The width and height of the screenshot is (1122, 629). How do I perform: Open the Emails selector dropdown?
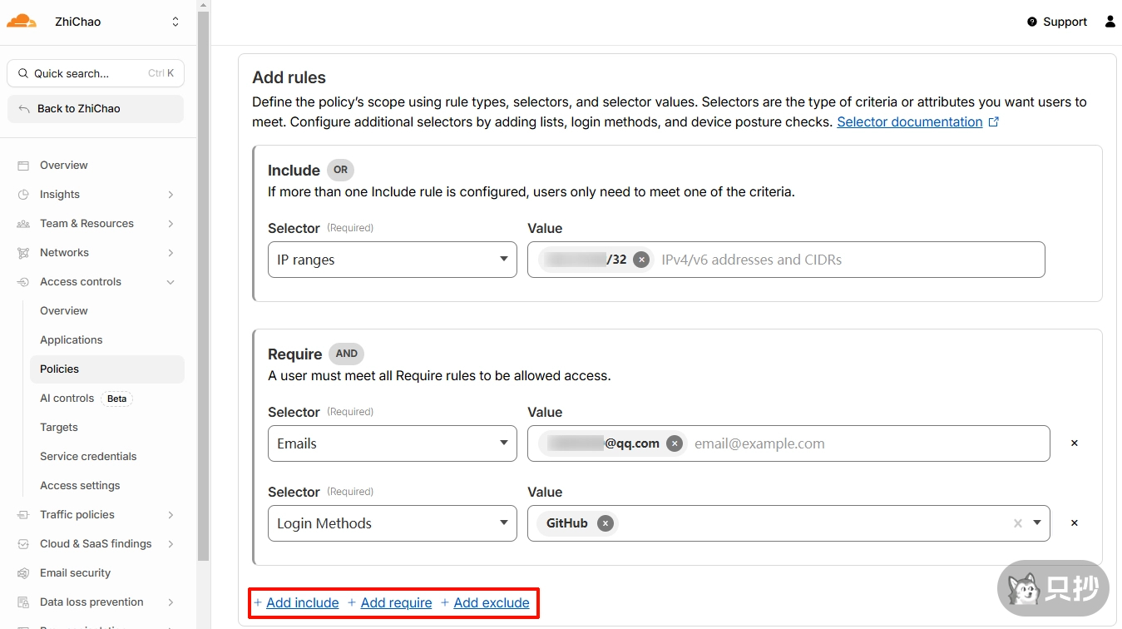[x=392, y=443]
